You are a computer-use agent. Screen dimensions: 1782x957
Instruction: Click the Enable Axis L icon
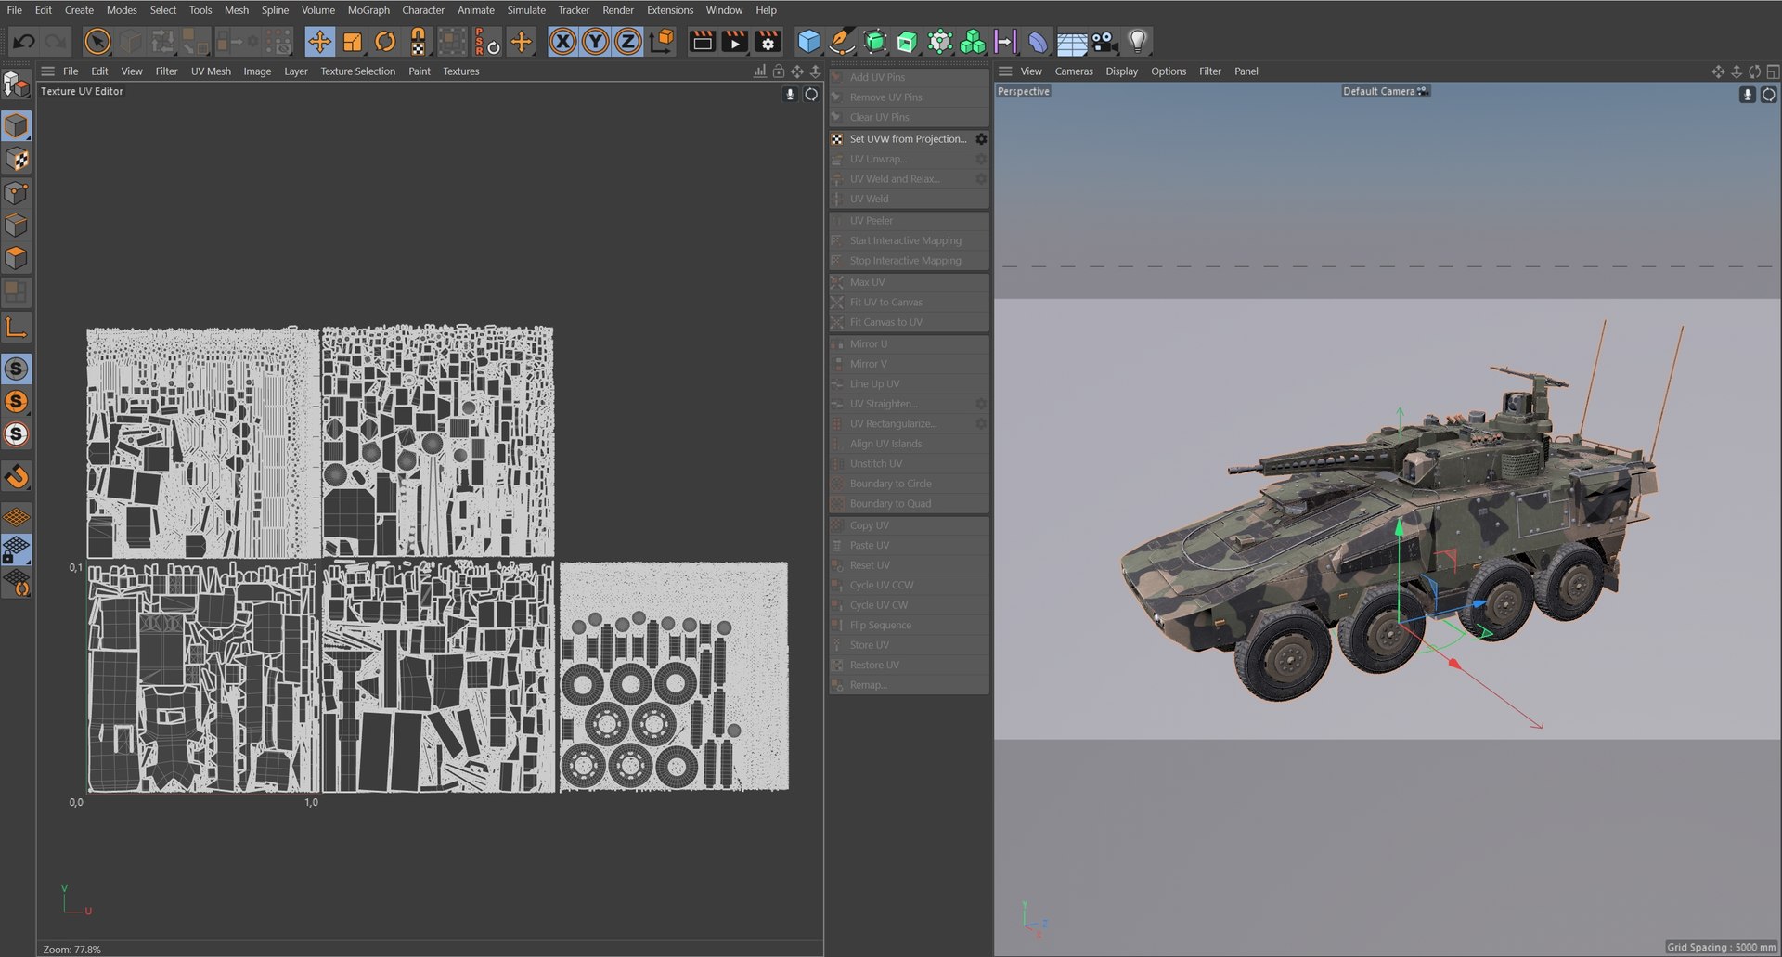coord(17,327)
